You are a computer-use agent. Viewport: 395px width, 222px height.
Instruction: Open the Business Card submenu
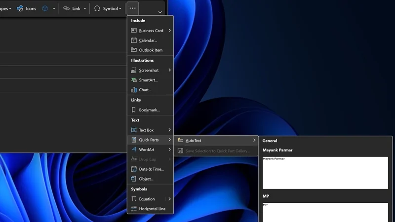click(x=150, y=31)
